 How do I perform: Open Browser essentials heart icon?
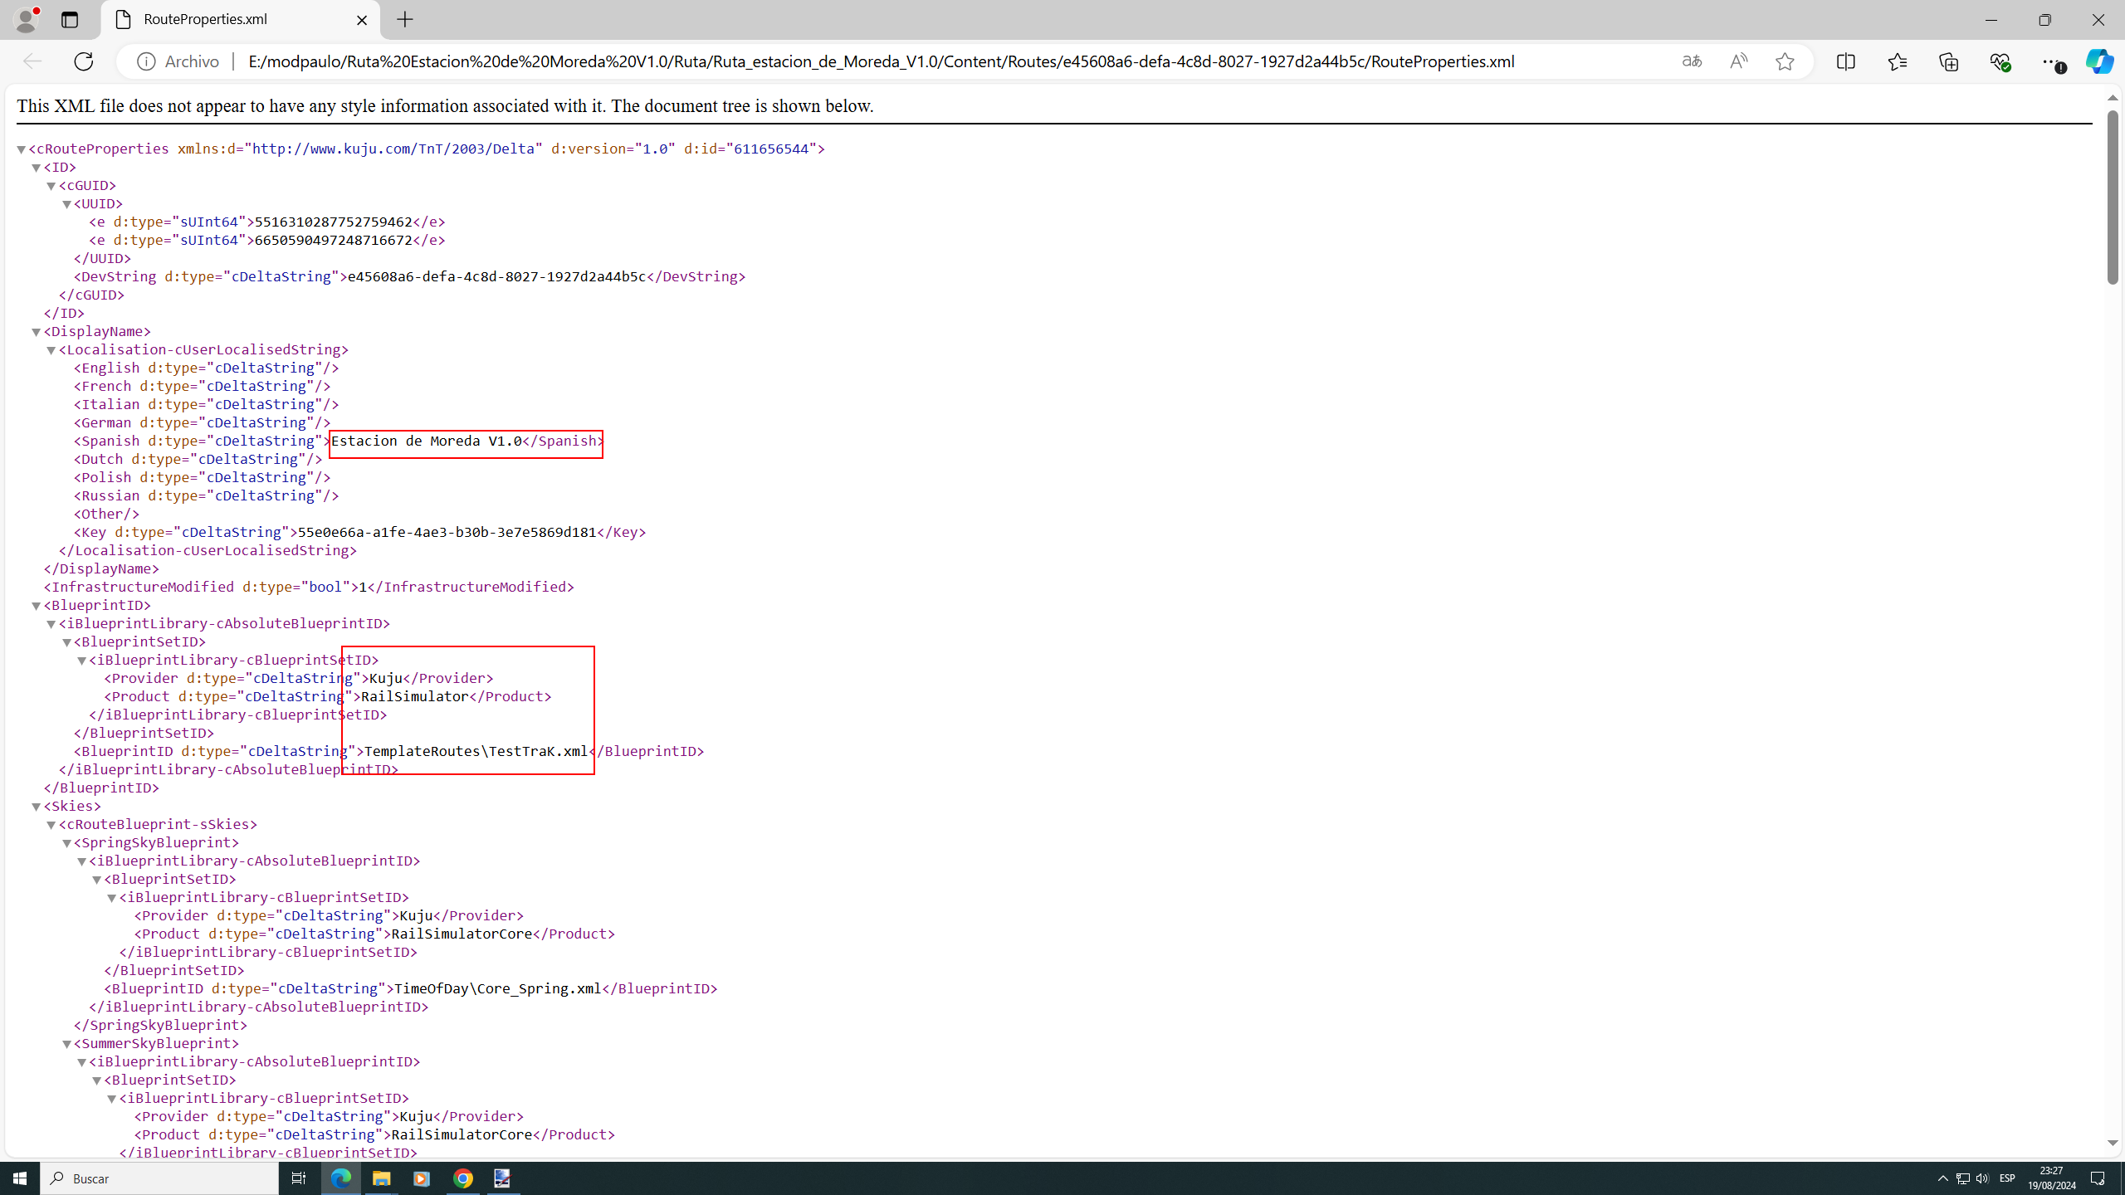point(2000,61)
